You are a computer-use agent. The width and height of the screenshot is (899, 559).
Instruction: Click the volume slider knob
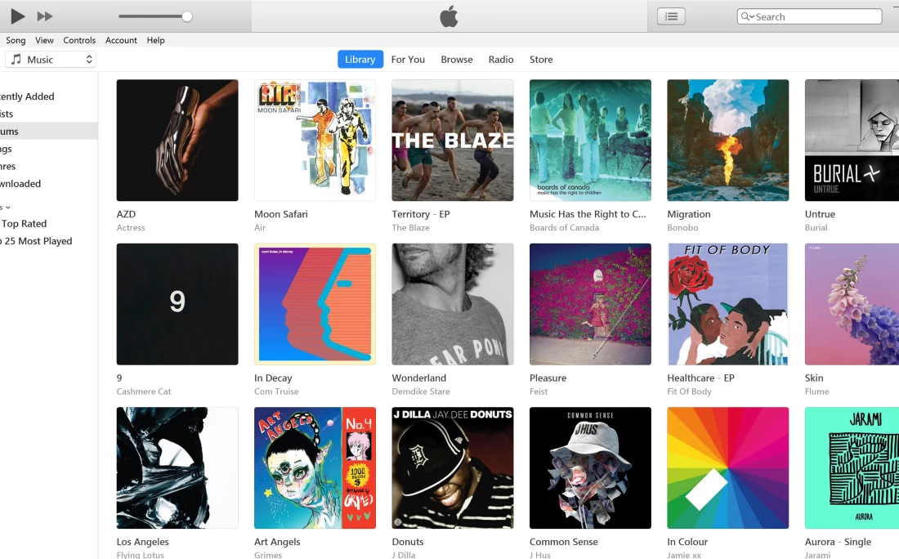(187, 16)
